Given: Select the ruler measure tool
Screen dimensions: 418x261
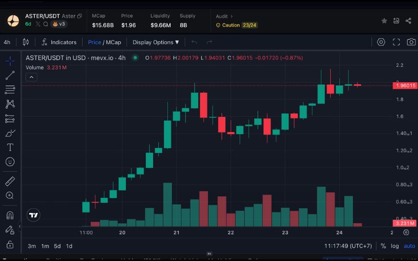Looking at the screenshot, I should click(10, 181).
